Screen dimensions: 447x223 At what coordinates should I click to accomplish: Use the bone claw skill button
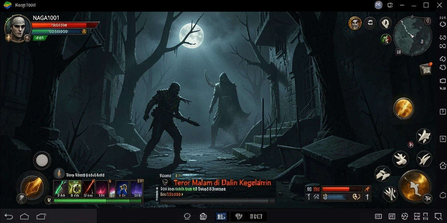pyautogui.click(x=401, y=159)
